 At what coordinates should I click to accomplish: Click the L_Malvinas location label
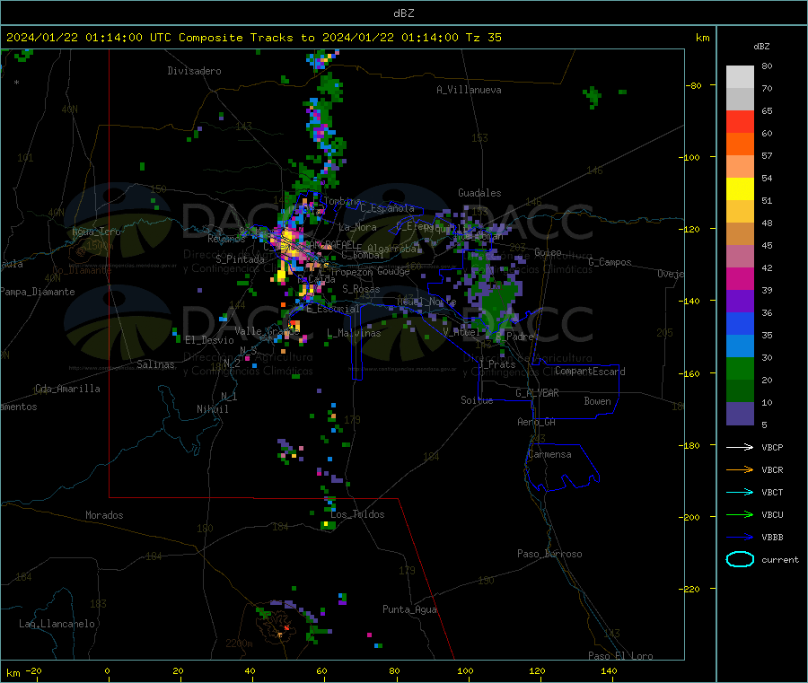pos(354,333)
